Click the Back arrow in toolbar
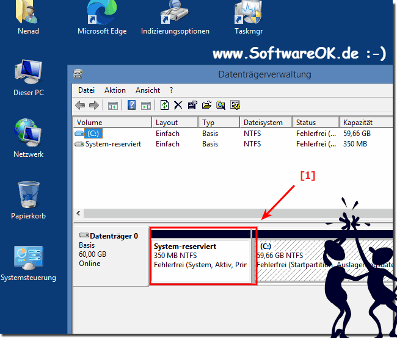This screenshot has width=397, height=338. click(80, 105)
